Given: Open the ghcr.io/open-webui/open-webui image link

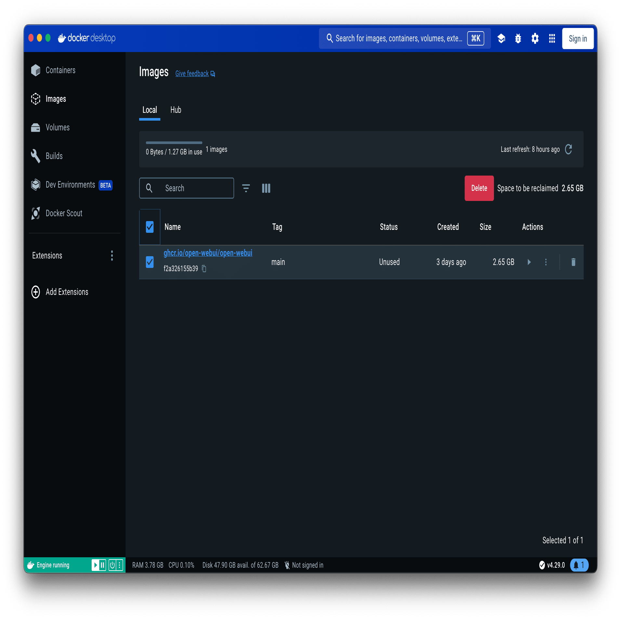Looking at the screenshot, I should tap(208, 253).
